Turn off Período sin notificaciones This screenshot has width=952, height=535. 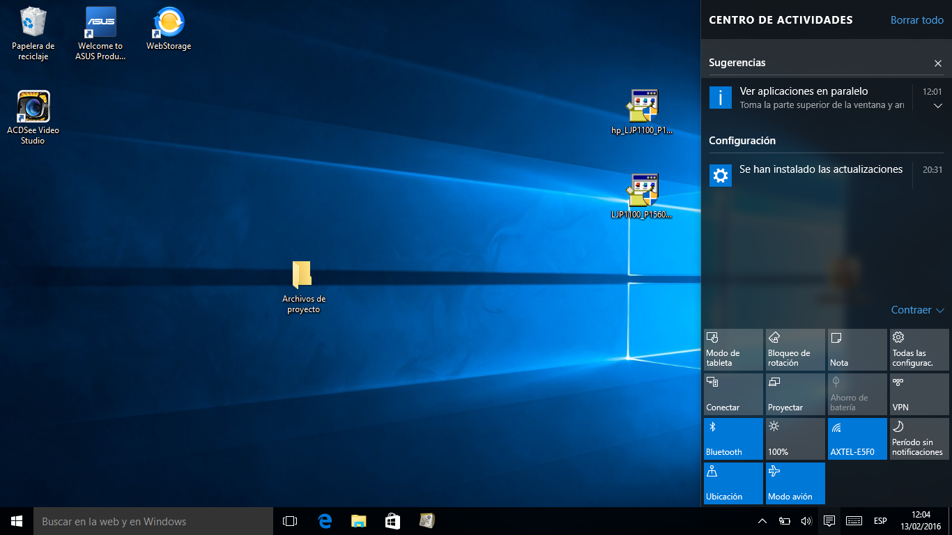coord(919,438)
